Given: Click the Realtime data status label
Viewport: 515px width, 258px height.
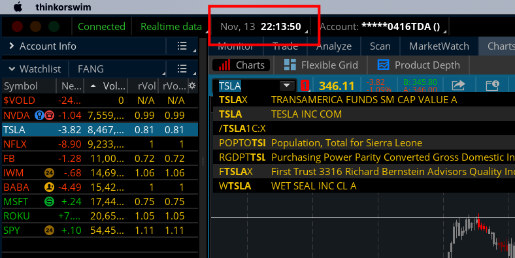Looking at the screenshot, I should pyautogui.click(x=171, y=27).
